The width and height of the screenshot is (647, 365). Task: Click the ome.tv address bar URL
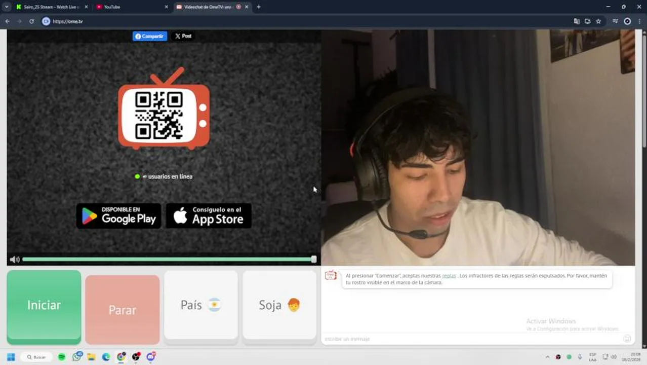(x=68, y=22)
